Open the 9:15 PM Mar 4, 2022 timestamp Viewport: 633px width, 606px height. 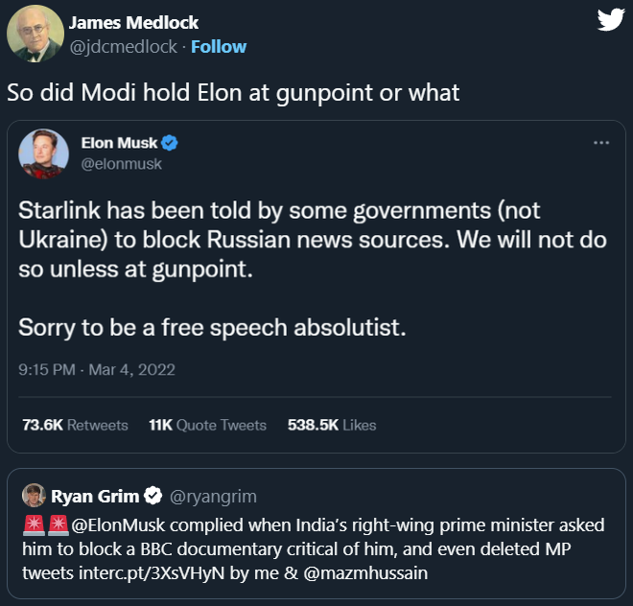(97, 369)
